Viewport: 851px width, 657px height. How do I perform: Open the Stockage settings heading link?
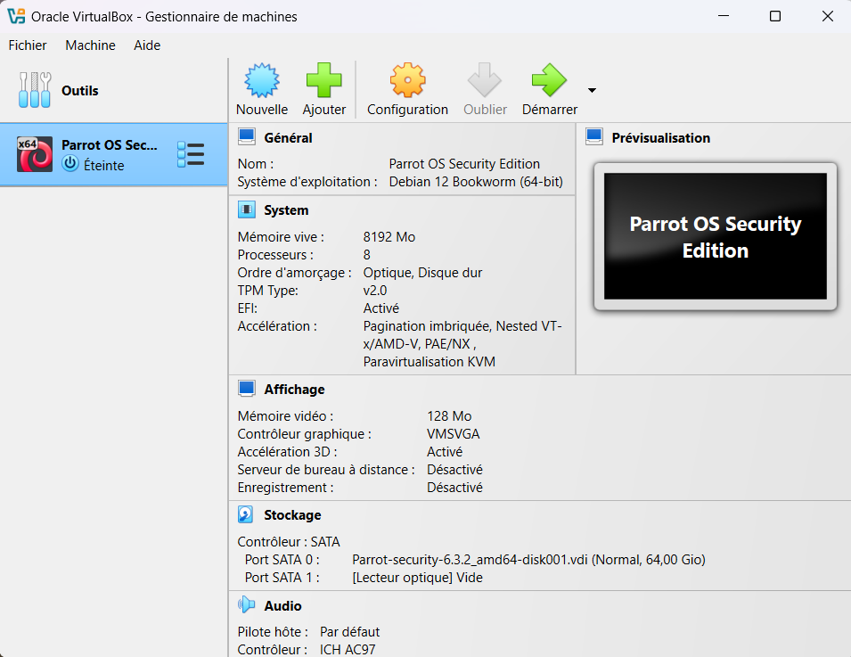coord(292,514)
